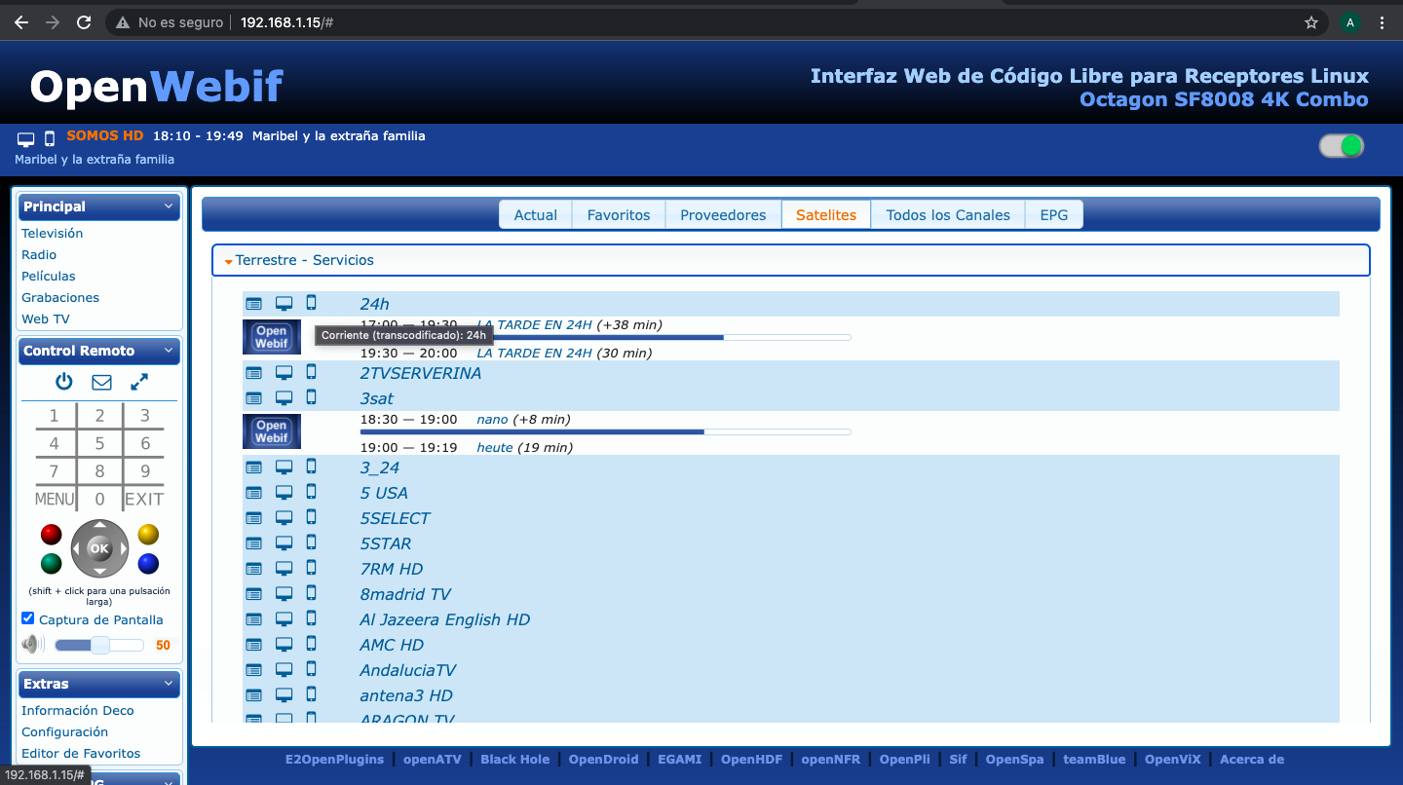Uncheck the Captura de Pantalla checkbox
The height and width of the screenshot is (785, 1403).
[28, 618]
